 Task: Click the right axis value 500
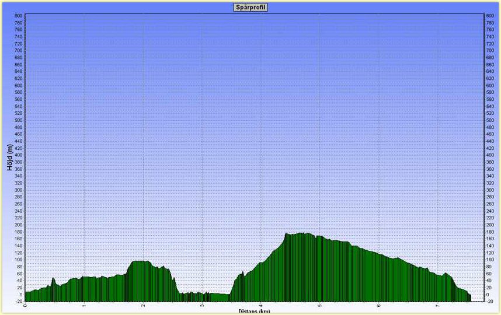click(490, 120)
